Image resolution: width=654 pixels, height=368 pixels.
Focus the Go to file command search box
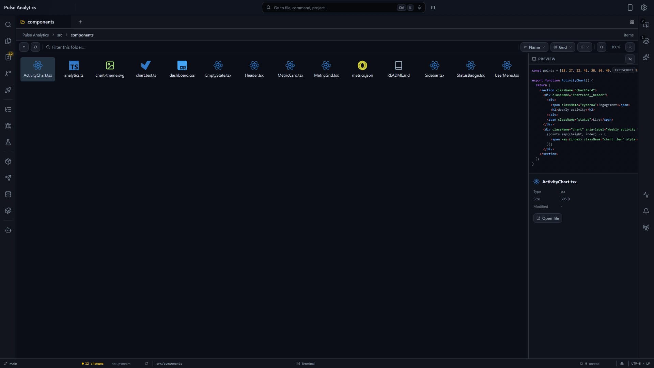click(x=343, y=7)
